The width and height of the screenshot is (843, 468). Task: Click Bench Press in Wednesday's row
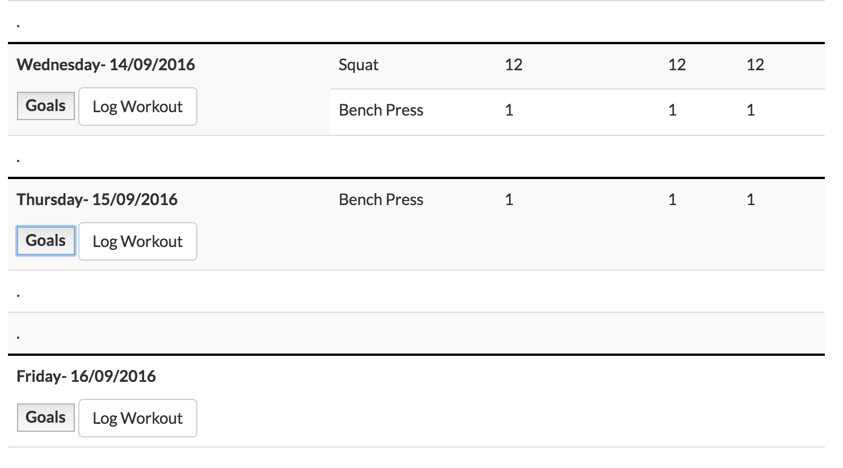coord(381,110)
